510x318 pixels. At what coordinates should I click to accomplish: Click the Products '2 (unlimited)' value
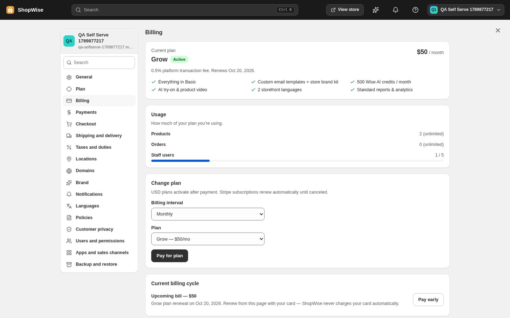coord(432,134)
